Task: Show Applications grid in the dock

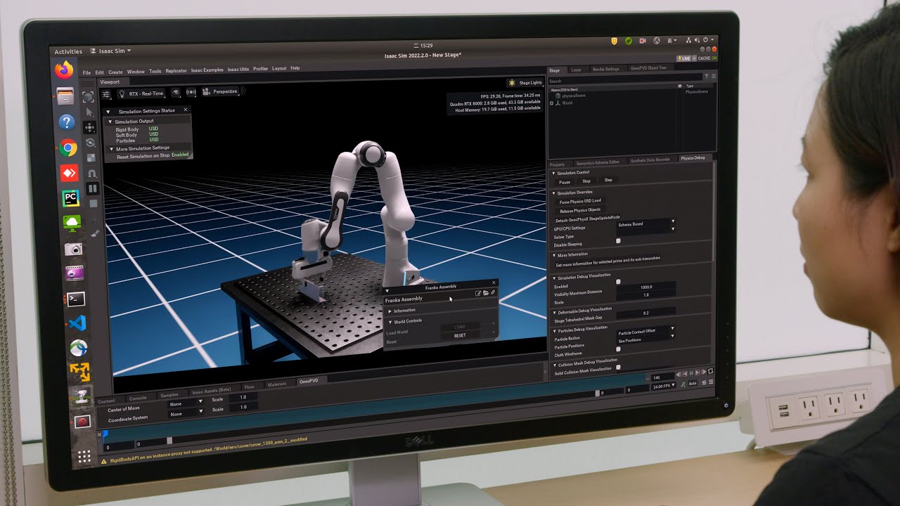Action: tap(84, 457)
